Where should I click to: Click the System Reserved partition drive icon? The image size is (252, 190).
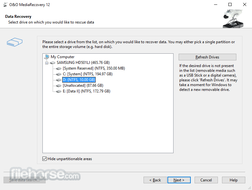coord(59,68)
